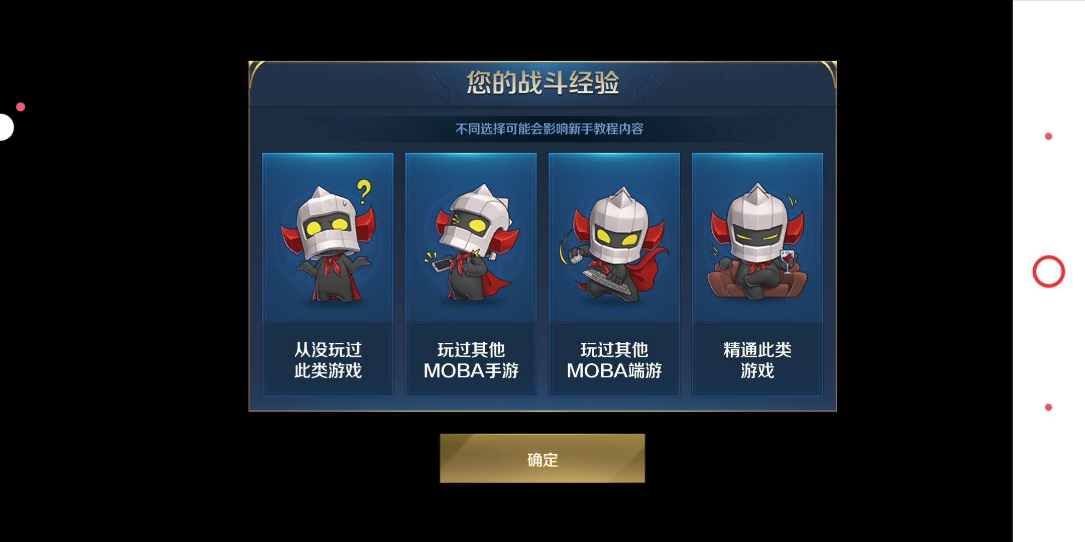Image resolution: width=1085 pixels, height=542 pixels.
Task: Click the 精通此类游戏 label text
Action: point(757,360)
